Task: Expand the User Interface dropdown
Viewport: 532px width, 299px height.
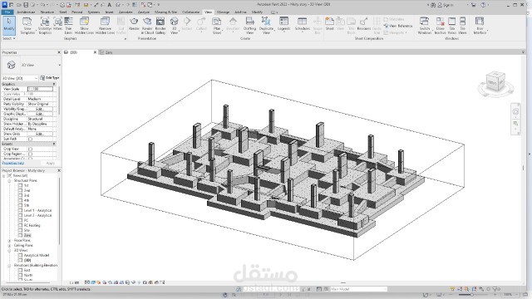Action: (480, 26)
